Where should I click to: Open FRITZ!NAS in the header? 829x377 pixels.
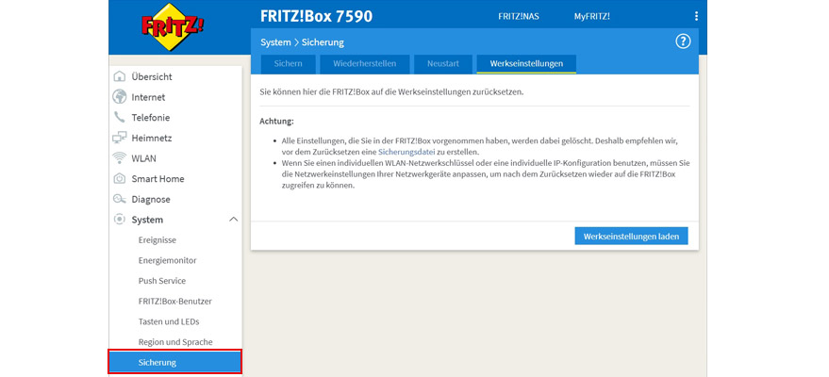point(520,16)
